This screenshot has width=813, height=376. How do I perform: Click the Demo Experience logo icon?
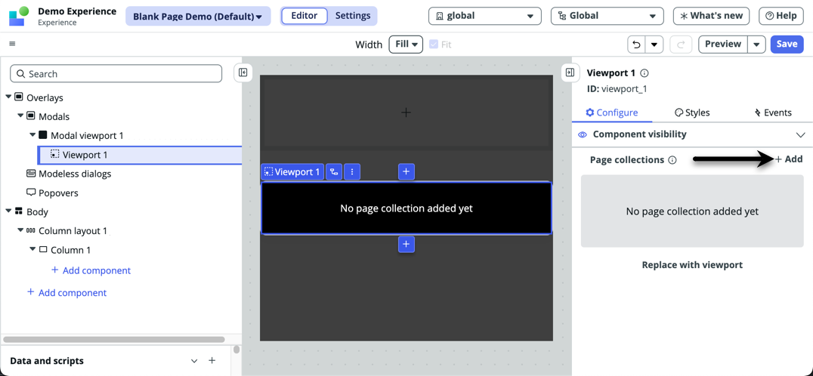coord(18,16)
